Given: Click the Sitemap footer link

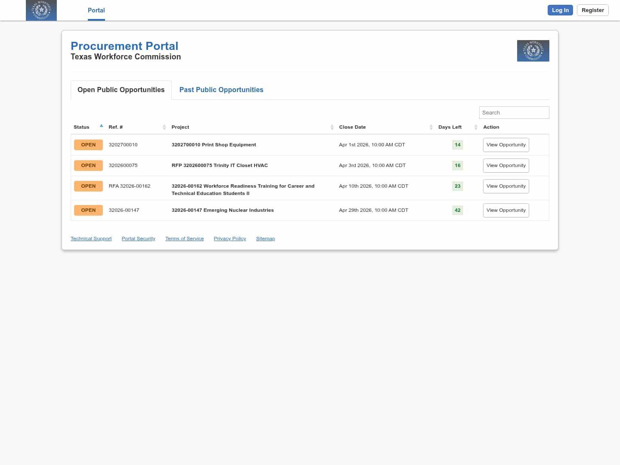Looking at the screenshot, I should pyautogui.click(x=265, y=239).
